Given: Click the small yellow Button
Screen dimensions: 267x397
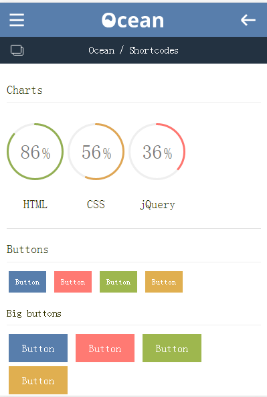Looking at the screenshot, I should tap(164, 282).
